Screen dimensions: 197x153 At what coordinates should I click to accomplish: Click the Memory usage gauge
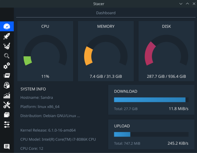pyautogui.click(x=106, y=50)
